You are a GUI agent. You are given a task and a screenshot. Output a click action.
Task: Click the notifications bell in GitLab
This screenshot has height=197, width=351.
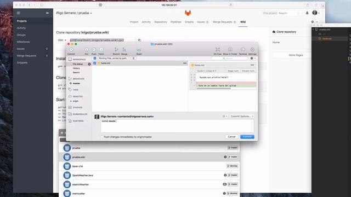point(307,13)
